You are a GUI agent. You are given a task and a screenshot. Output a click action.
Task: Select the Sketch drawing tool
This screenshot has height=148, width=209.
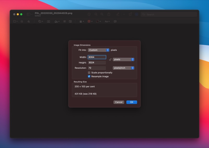point(28,21)
